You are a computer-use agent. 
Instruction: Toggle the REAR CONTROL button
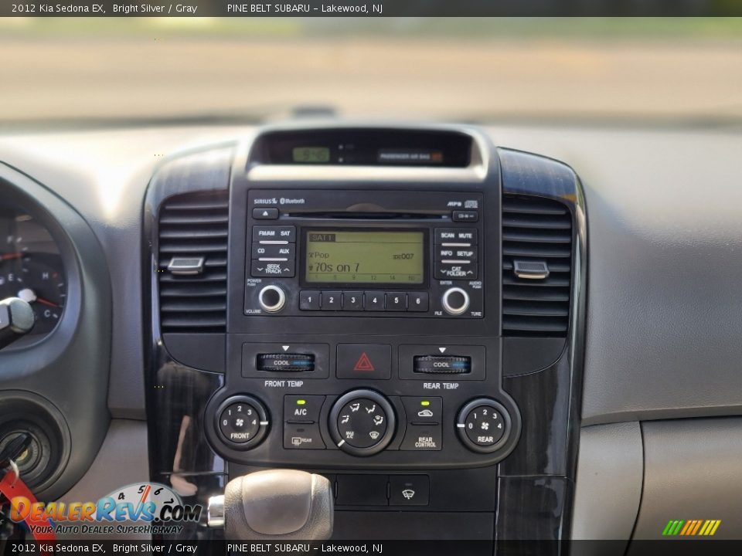point(425,439)
